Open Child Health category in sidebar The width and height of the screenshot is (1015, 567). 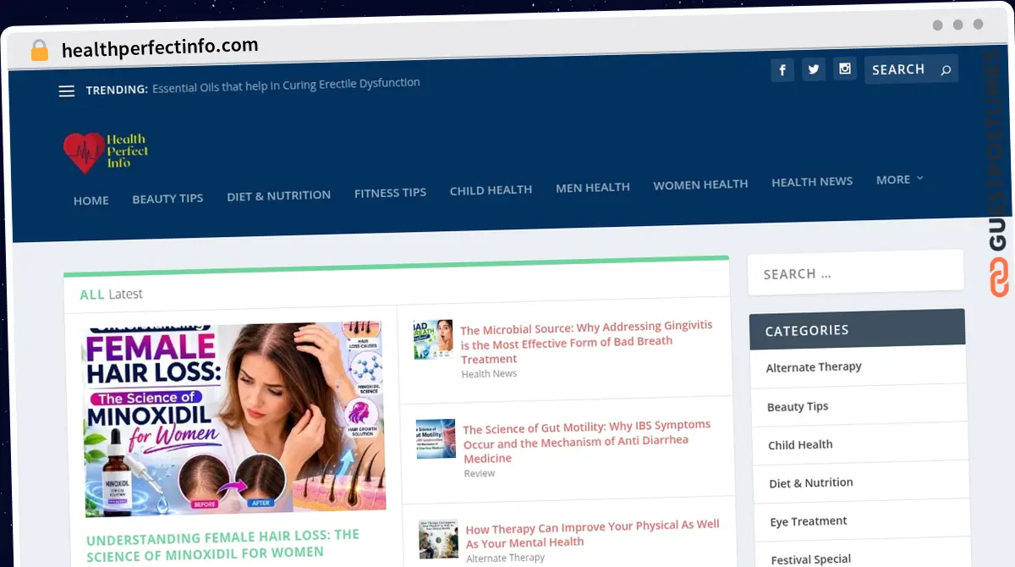click(800, 444)
